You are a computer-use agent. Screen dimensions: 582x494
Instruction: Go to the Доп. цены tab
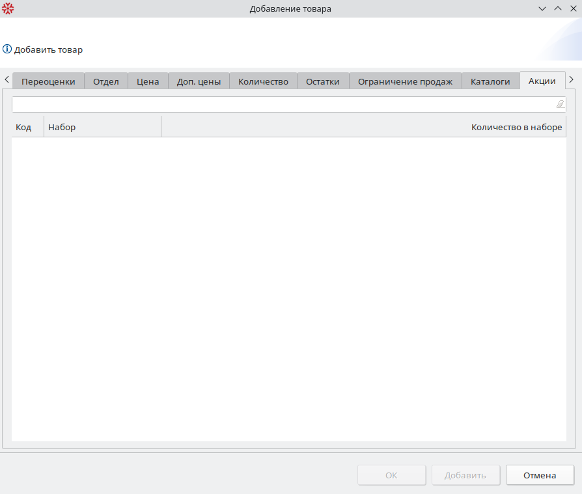(x=199, y=81)
